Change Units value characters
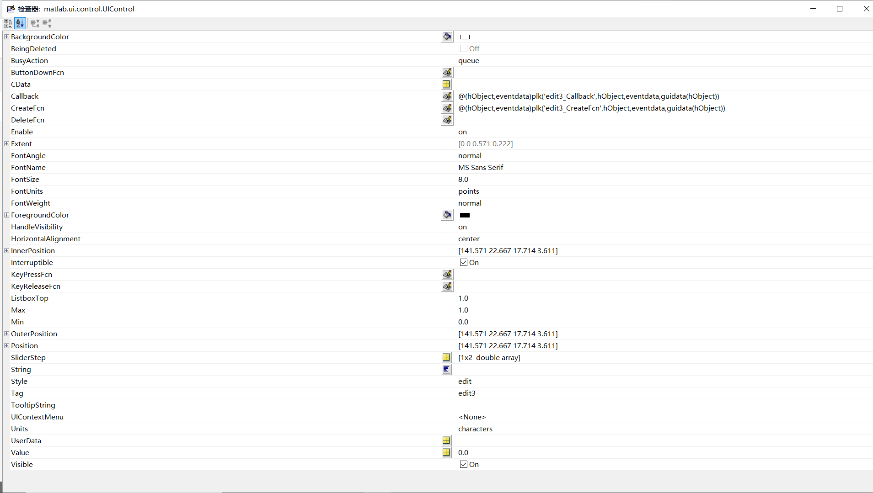 click(475, 429)
